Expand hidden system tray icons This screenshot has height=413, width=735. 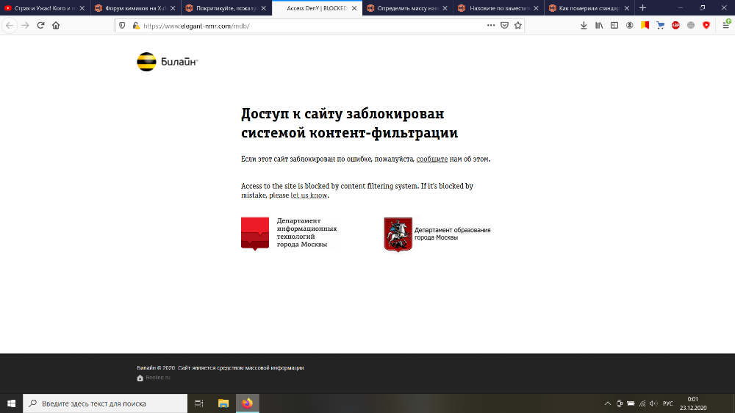608,403
